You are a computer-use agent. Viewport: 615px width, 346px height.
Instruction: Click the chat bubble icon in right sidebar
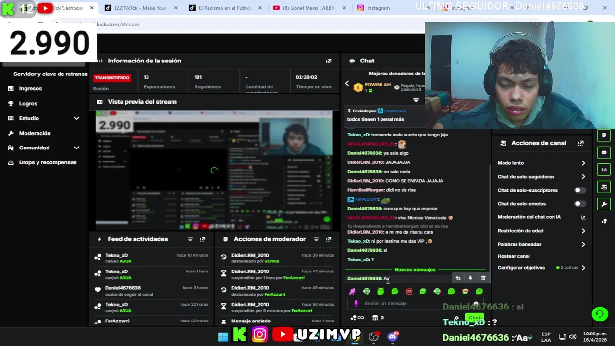604,153
